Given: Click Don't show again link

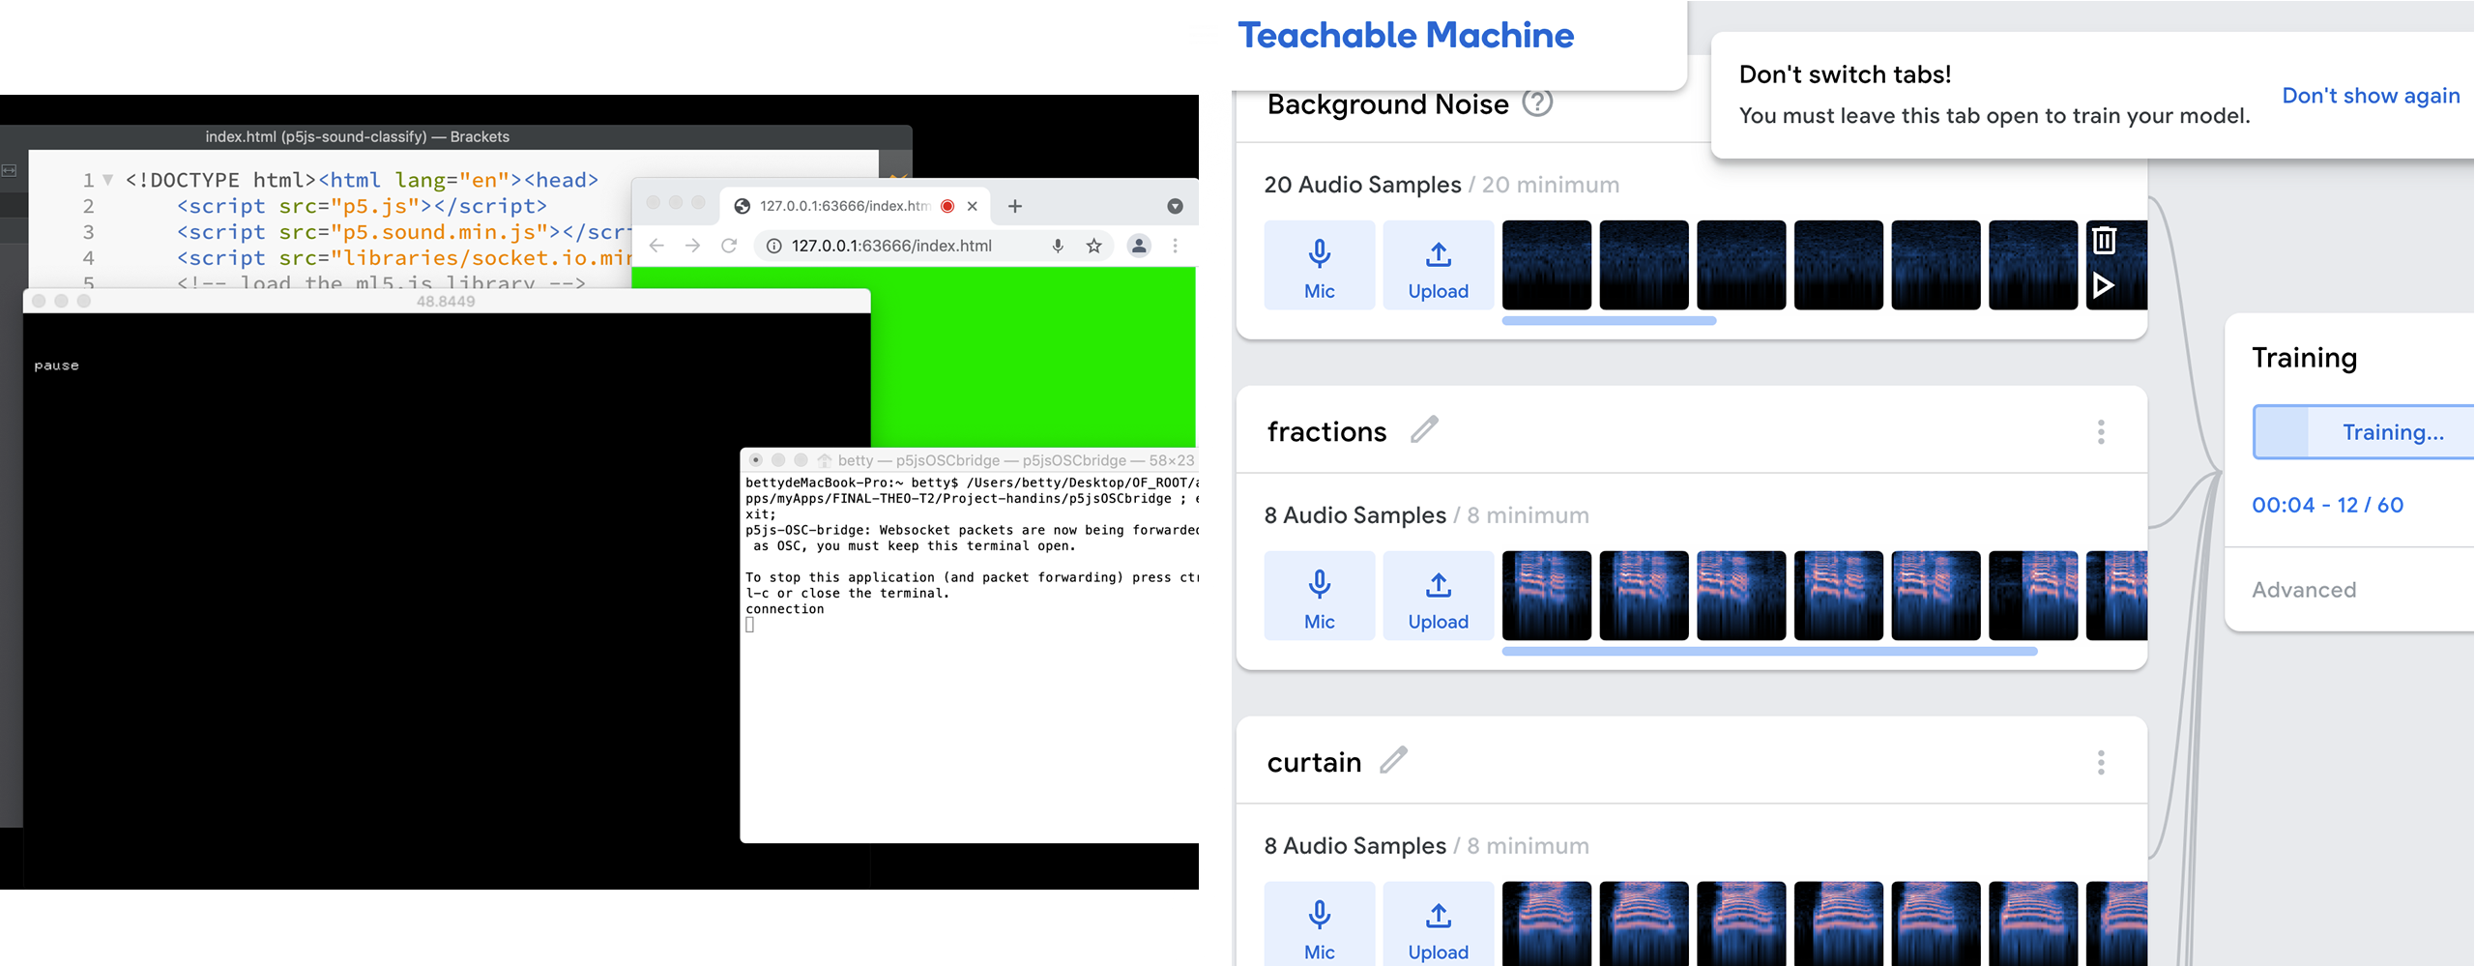Looking at the screenshot, I should pos(2371,96).
